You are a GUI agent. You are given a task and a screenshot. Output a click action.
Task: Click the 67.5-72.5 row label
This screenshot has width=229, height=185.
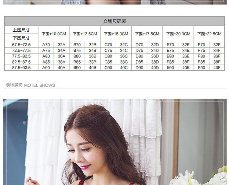pos(21,45)
